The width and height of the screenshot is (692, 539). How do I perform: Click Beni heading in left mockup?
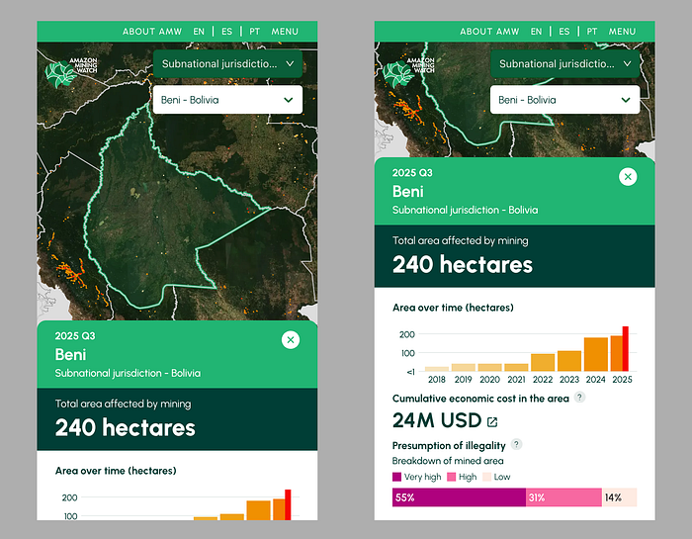pyautogui.click(x=70, y=355)
